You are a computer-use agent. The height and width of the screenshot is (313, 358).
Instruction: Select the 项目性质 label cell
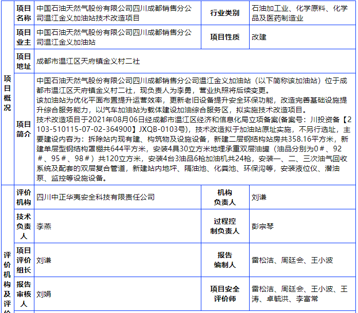tap(224, 37)
